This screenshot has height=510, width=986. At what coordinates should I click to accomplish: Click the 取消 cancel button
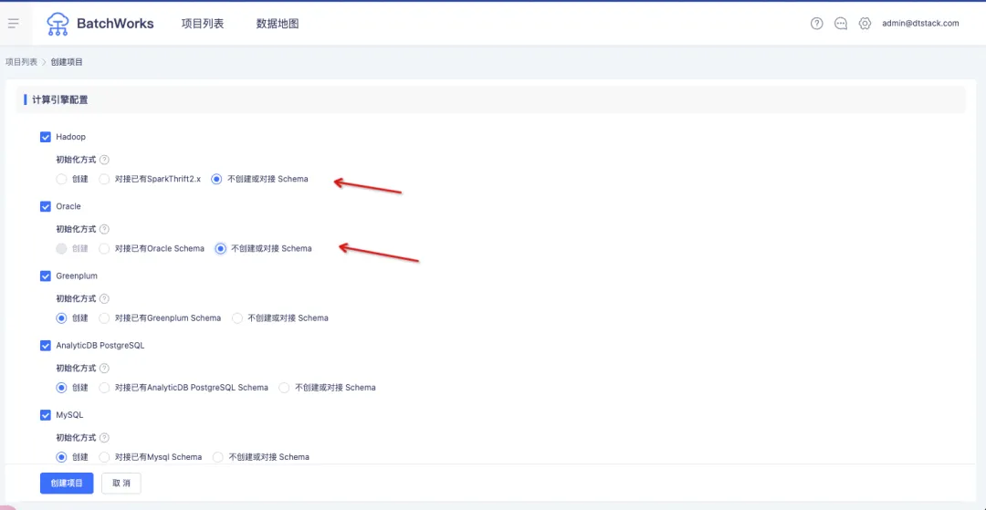coord(121,483)
